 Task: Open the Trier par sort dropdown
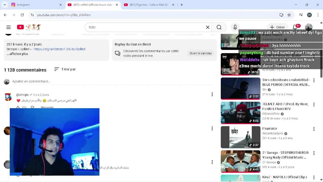[65, 69]
